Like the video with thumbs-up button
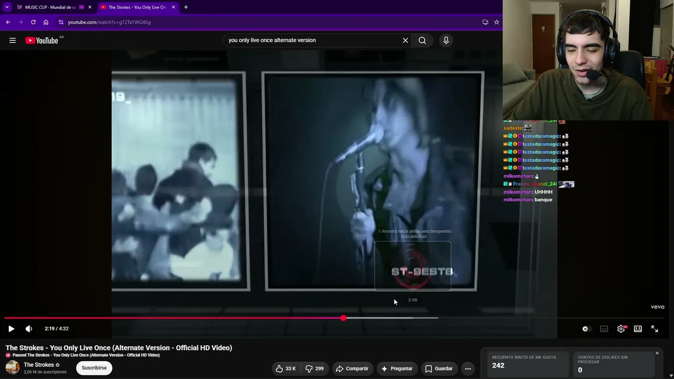674x379 pixels. [x=285, y=368]
